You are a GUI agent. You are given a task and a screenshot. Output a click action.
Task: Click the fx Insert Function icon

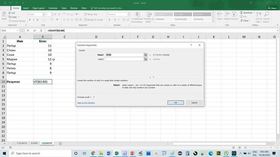(41, 31)
